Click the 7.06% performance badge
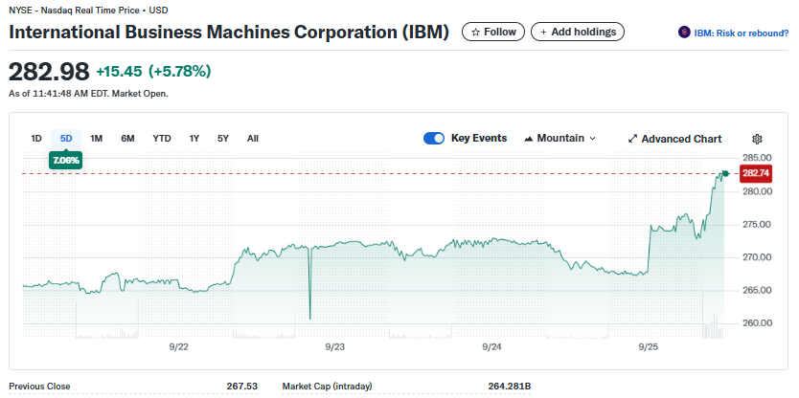The image size is (799, 398). pyautogui.click(x=66, y=161)
